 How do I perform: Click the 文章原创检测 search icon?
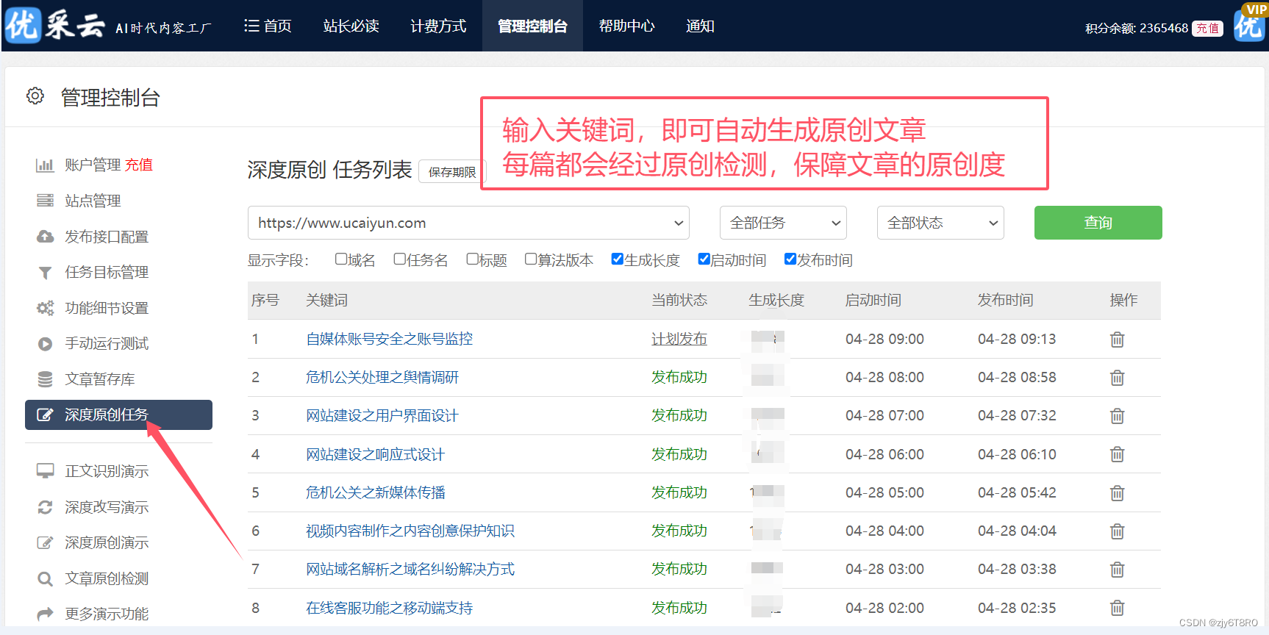[x=45, y=579]
